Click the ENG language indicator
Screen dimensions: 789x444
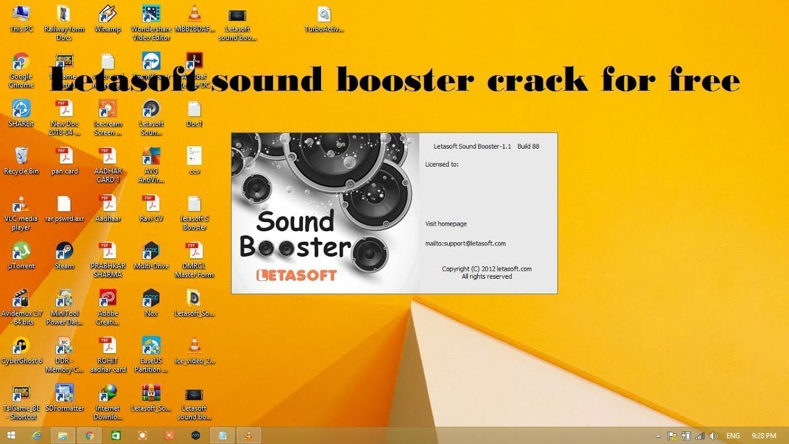coord(733,435)
